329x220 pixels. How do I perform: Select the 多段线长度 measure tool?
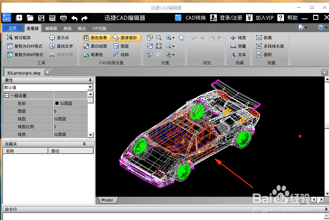click(270, 46)
